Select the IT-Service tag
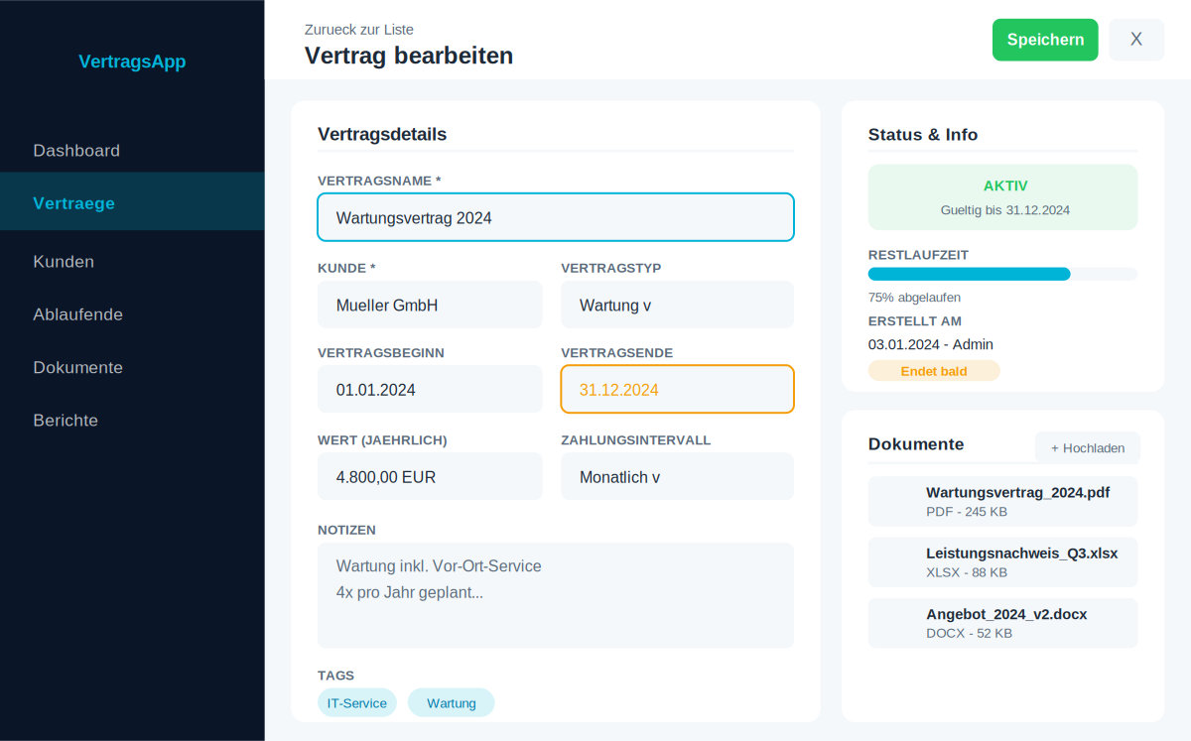This screenshot has width=1191, height=741. pyautogui.click(x=357, y=702)
